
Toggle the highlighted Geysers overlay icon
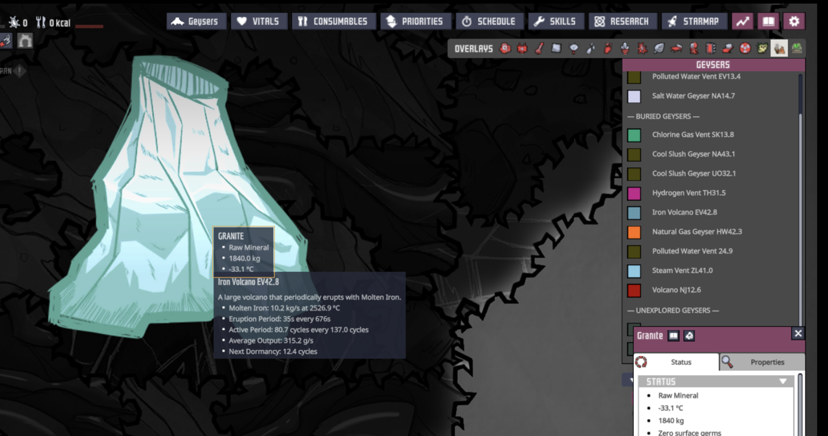pos(779,48)
